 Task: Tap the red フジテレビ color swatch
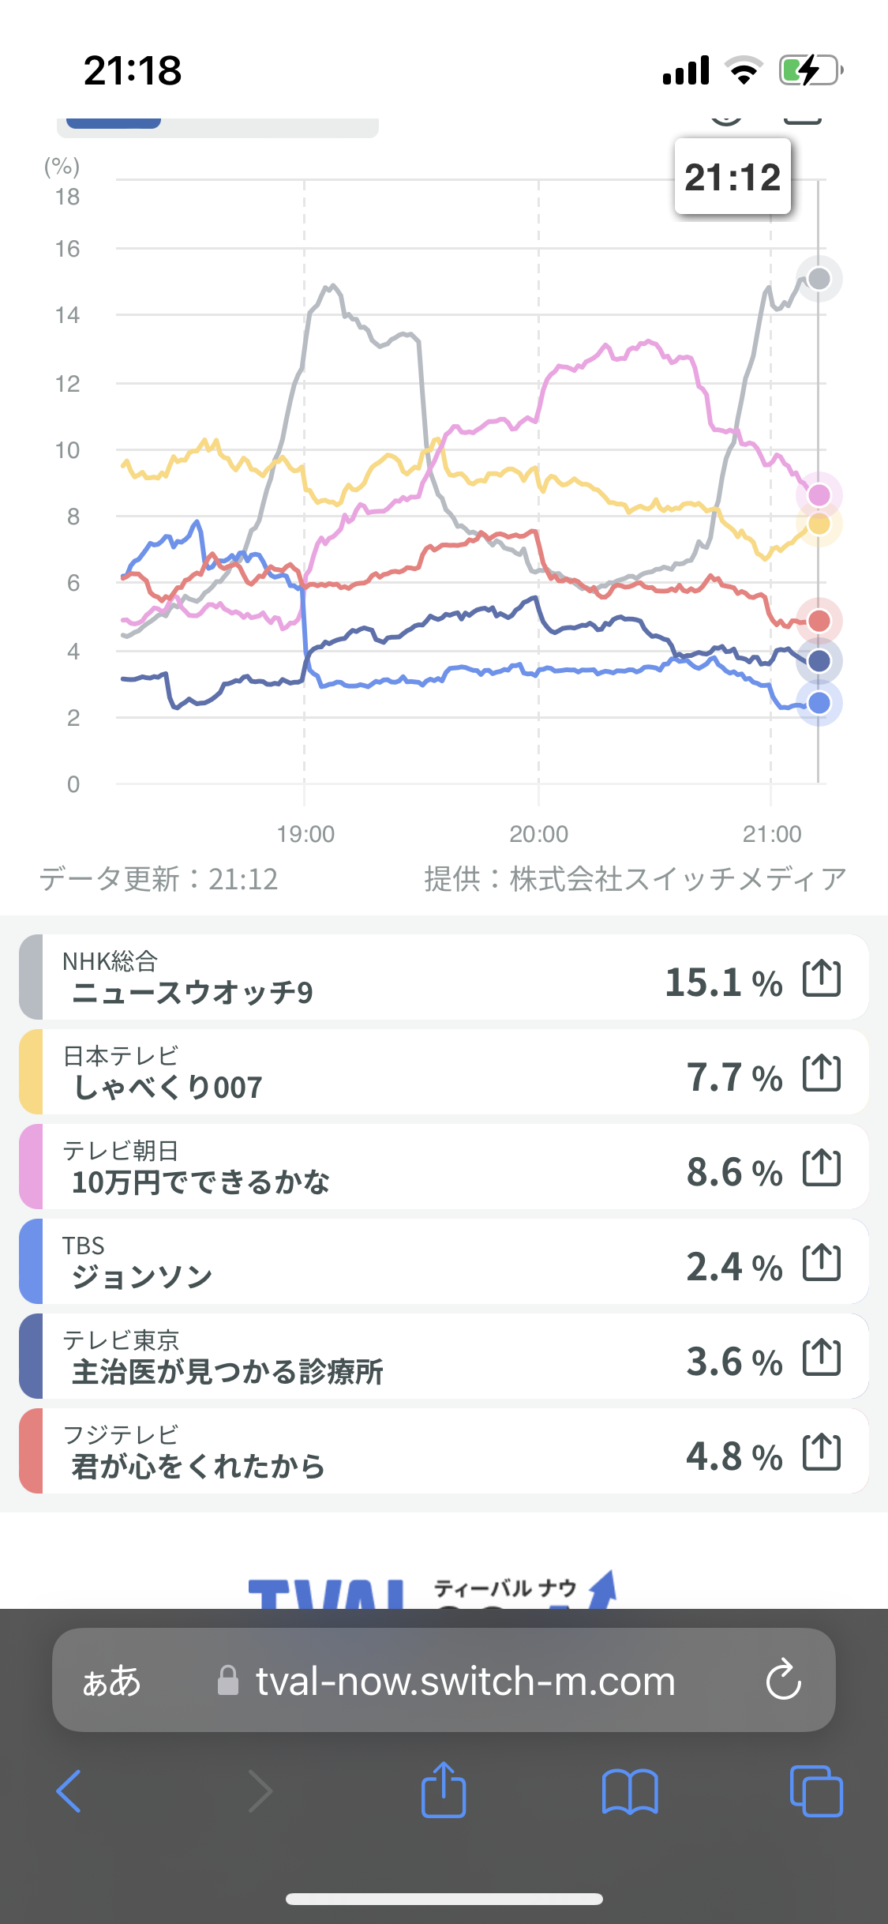32,1452
